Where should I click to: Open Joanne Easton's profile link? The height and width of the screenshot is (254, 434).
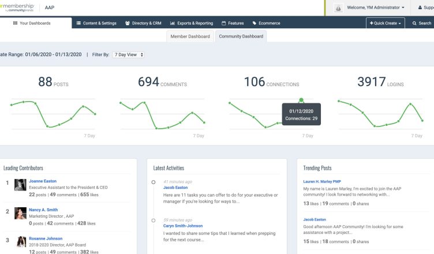click(43, 181)
